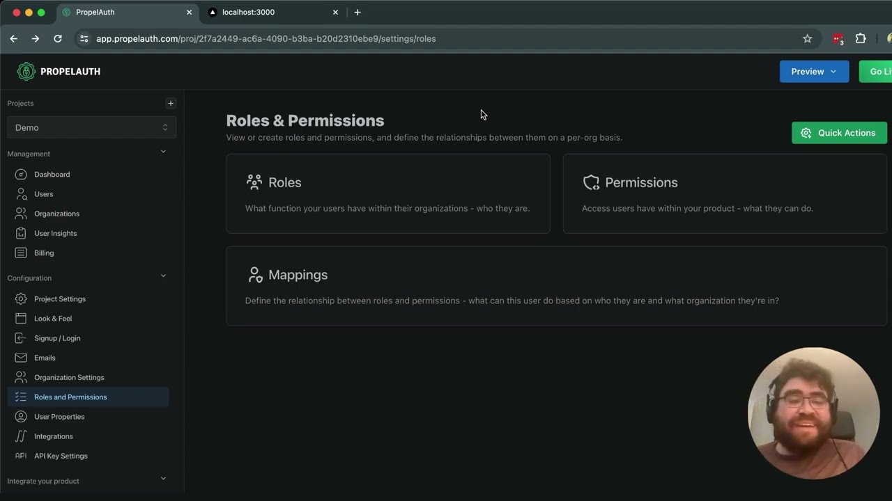Open the Organizations sidebar icon
The image size is (892, 501).
[x=21, y=214]
